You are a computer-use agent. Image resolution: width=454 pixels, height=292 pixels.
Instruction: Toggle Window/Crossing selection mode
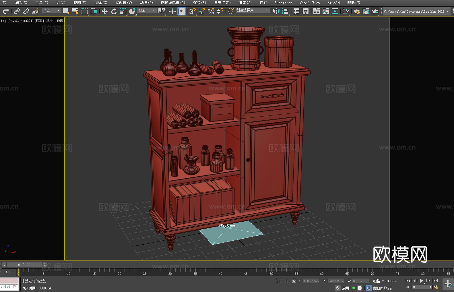[x=94, y=11]
